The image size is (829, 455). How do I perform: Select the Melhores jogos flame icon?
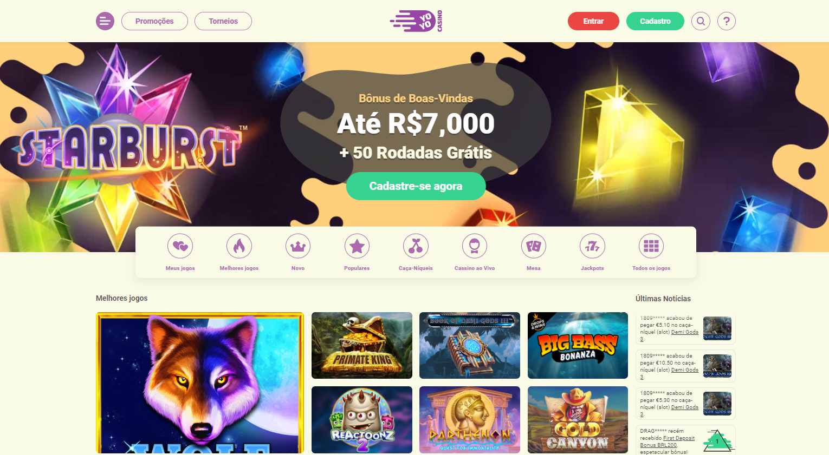coord(239,246)
